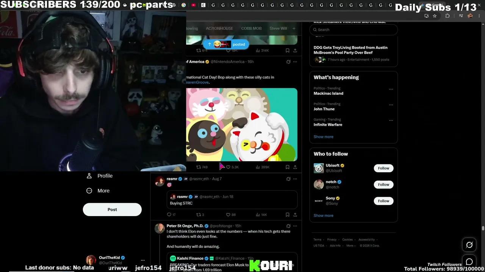
Task: Share the Nintendo of America post
Action: coord(295,167)
